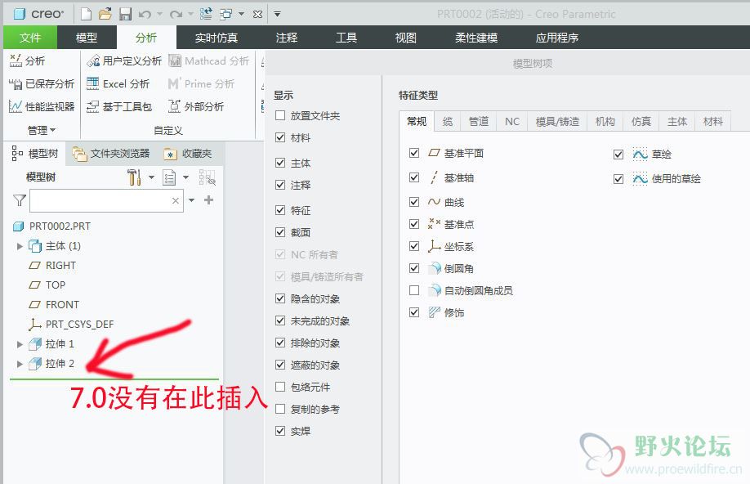Click the Save disk icon
750x484 pixels.
point(125,14)
